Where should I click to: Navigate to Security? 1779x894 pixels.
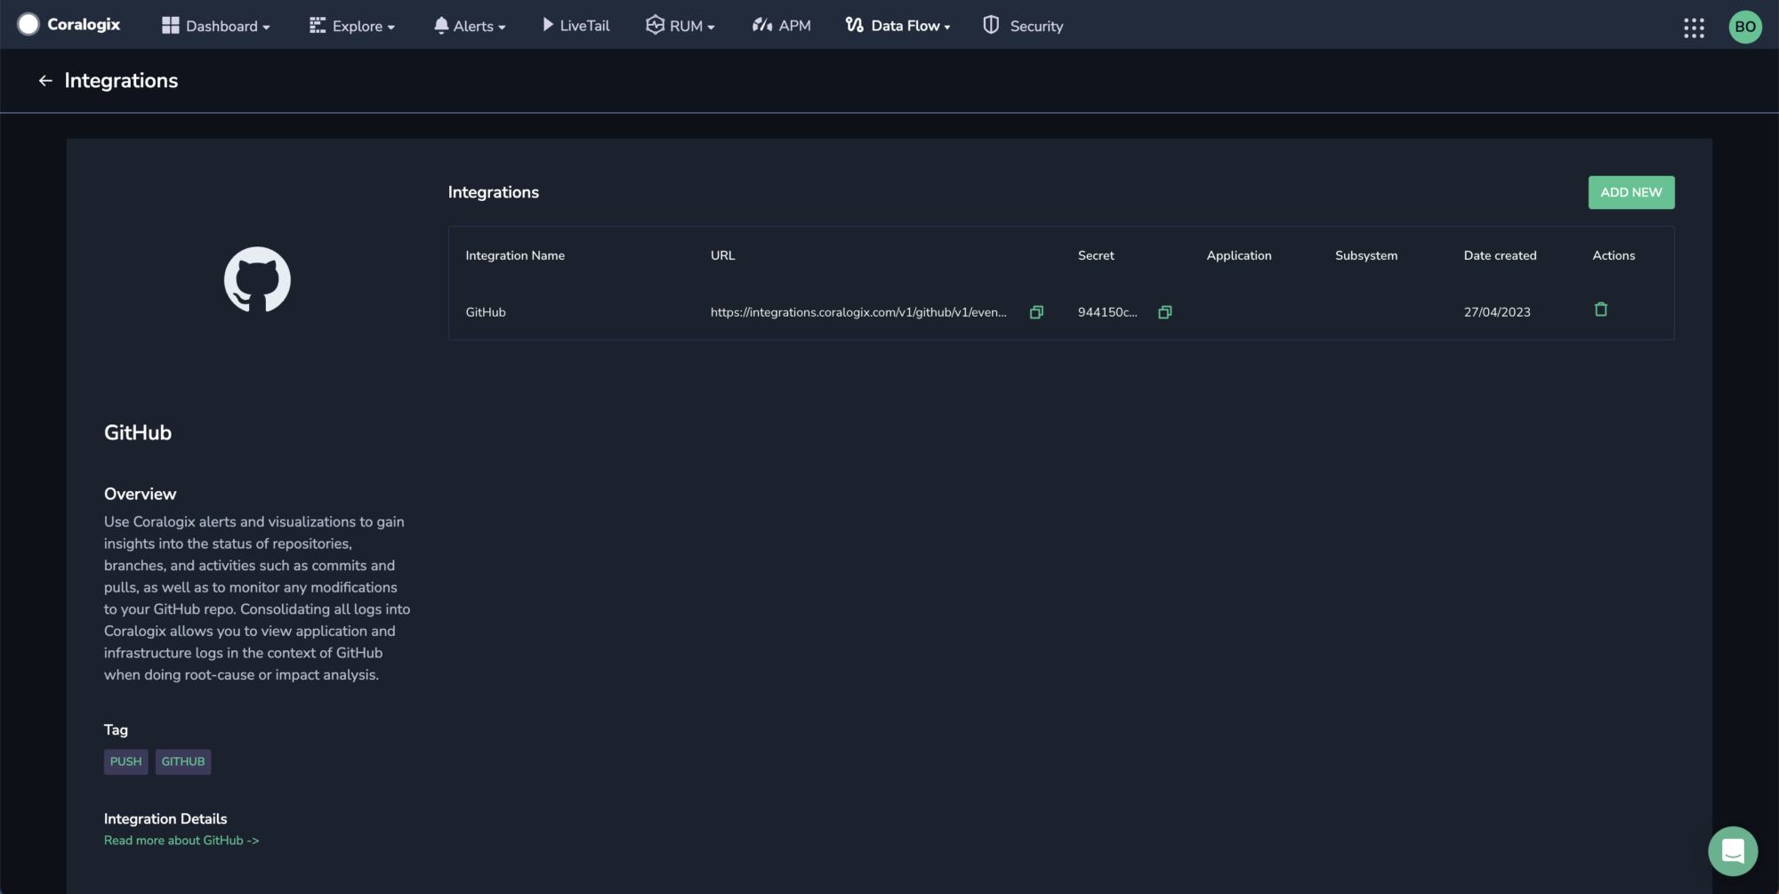pyautogui.click(x=1023, y=26)
